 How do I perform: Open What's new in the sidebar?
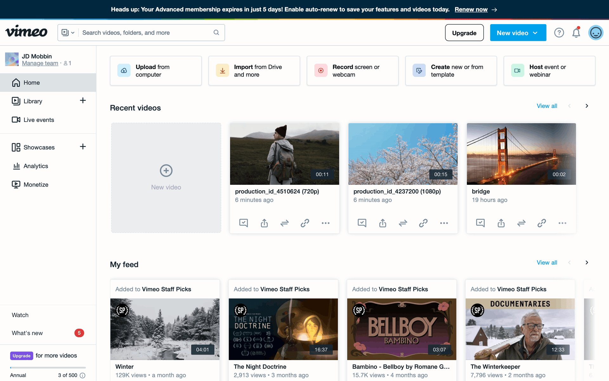tap(27, 333)
